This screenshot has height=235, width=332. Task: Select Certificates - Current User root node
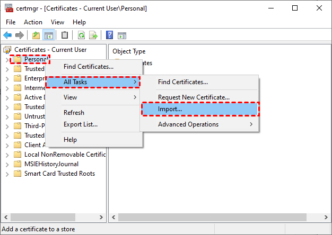point(50,50)
